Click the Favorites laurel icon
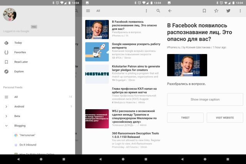 click(x=6, y=52)
